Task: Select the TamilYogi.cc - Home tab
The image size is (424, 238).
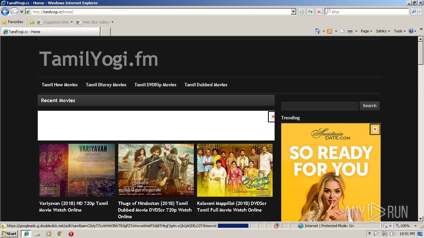Action: (51, 32)
